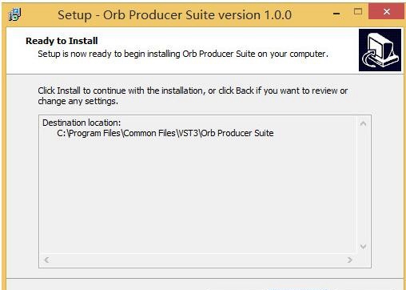Viewport: 406px width, 290px height.
Task: Click the horizontal scrollbar track of summary box
Action: click(x=198, y=260)
